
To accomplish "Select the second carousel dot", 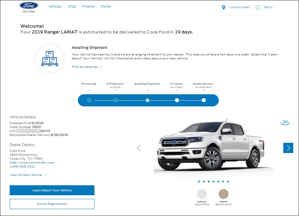I will (x=204, y=182).
